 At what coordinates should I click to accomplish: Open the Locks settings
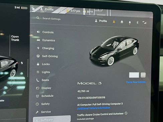[43, 64]
